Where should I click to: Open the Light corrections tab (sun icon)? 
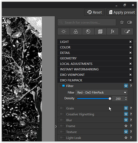click(63, 32)
